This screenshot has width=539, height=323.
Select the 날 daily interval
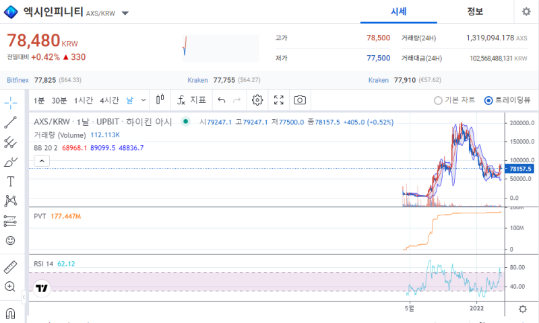click(129, 100)
